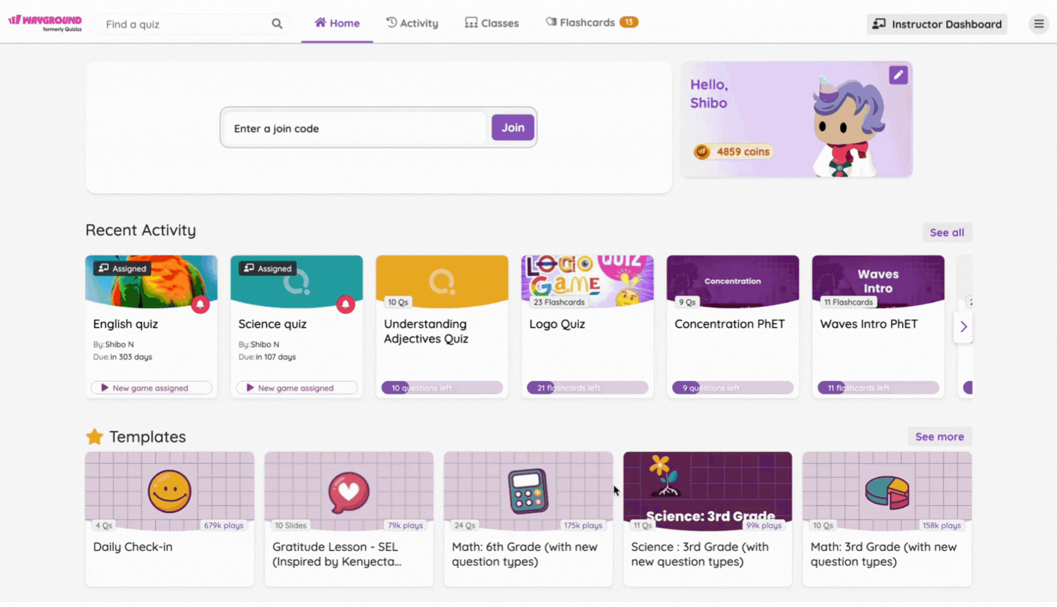Click the bell icon on Science quiz
1057x607 pixels.
(x=346, y=304)
